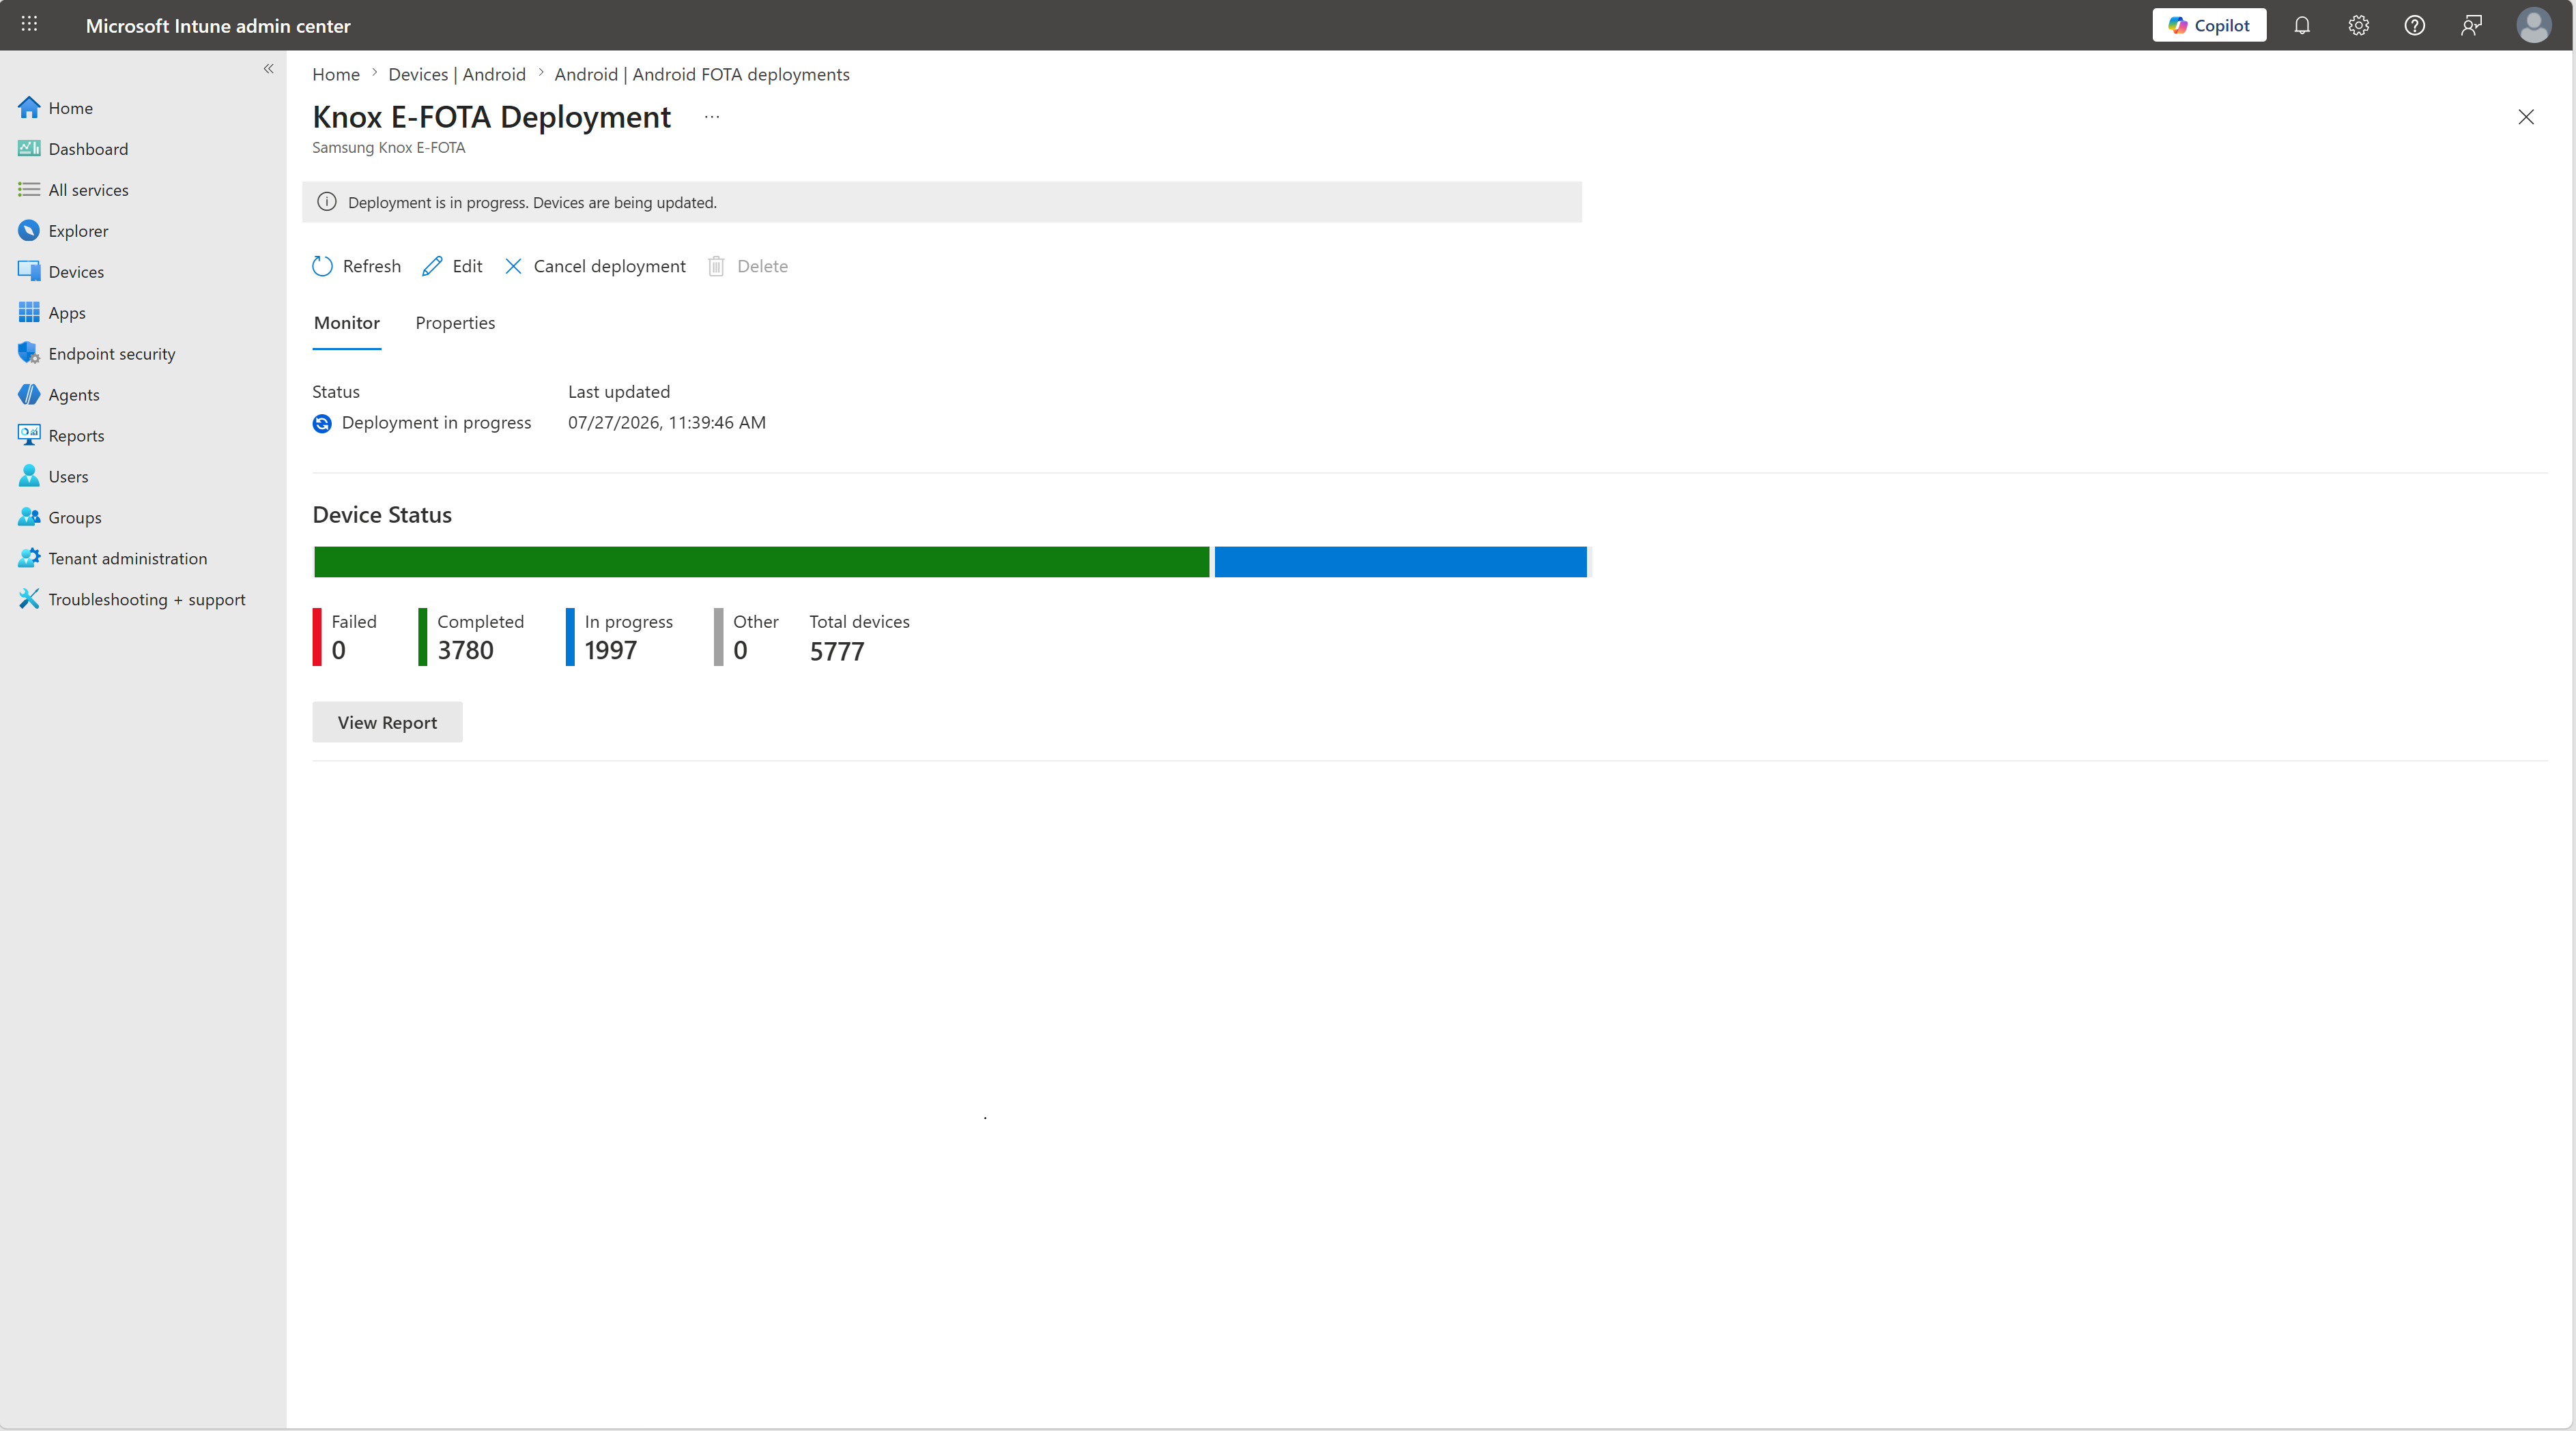Screen dimensions: 2576x1431
Task: Click the Total devices 5777 value
Action: pyautogui.click(x=837, y=651)
